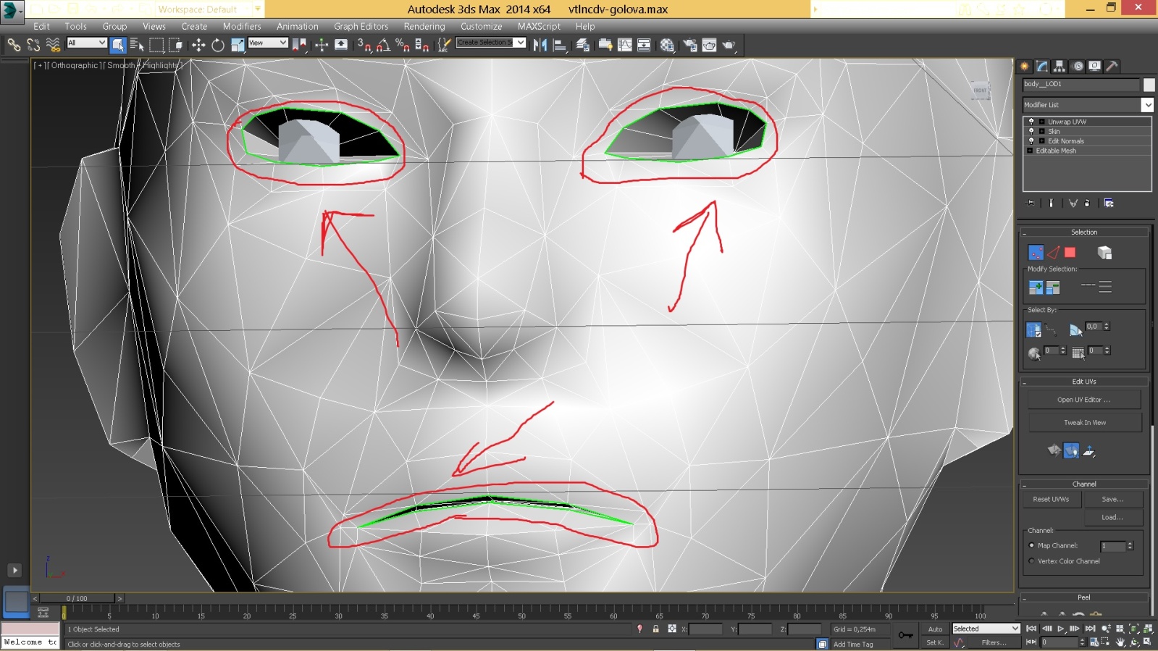This screenshot has width=1158, height=651.
Task: Select Edge sub-object mode in Selection
Action: 1053,252
